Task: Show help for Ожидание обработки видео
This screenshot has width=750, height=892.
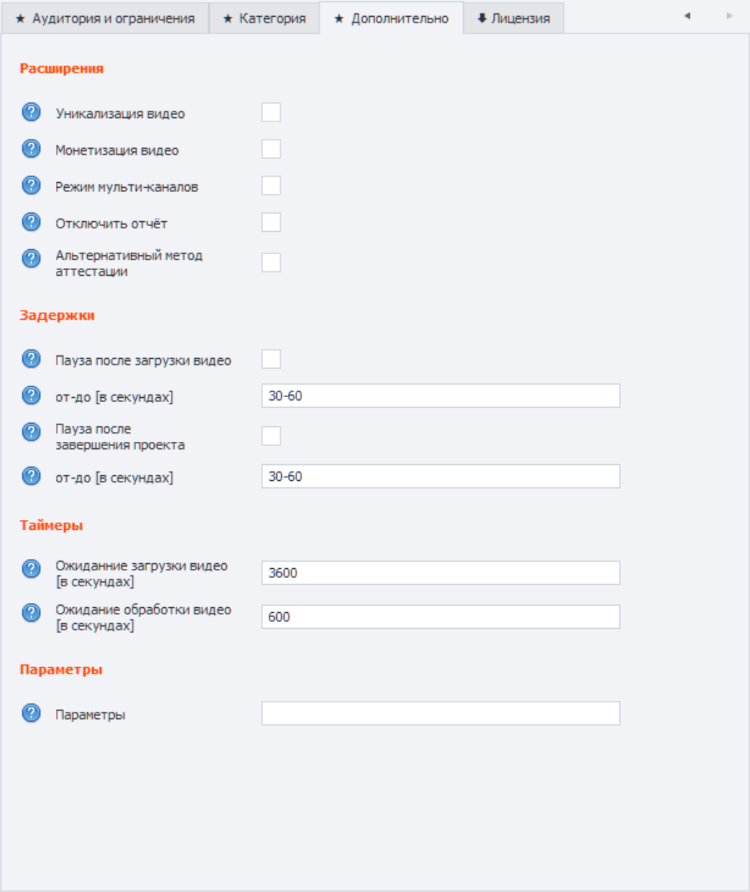Action: point(31,613)
